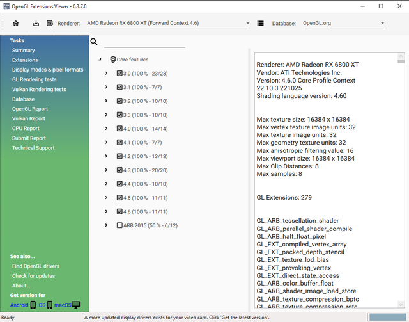Toggle the 4.6 core features checkbox
The image size is (409, 322).
pyautogui.click(x=120, y=211)
